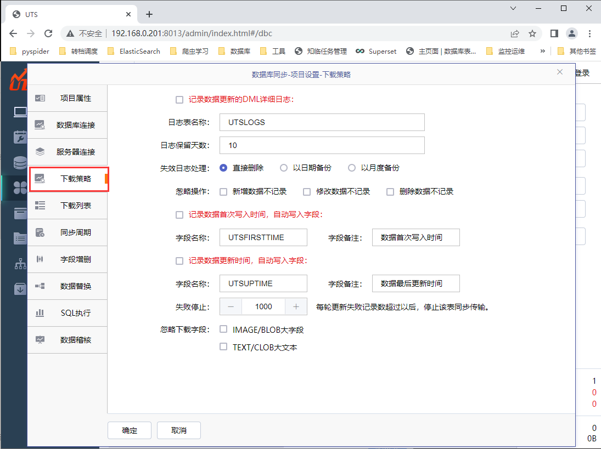Screen dimensions: 601x449
Task: Toggle the browser side panel icon
Action: click(x=554, y=33)
